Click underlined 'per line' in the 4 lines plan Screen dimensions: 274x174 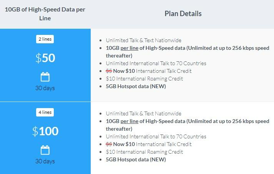coord(129,121)
